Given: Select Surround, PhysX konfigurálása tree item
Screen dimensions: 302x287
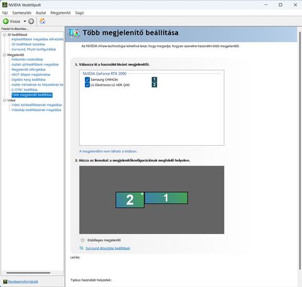Looking at the screenshot, I should 34,49.
